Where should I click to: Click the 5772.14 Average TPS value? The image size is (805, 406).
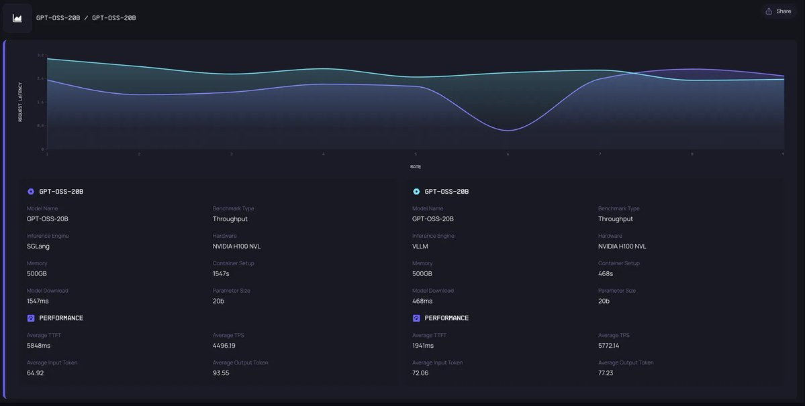608,346
